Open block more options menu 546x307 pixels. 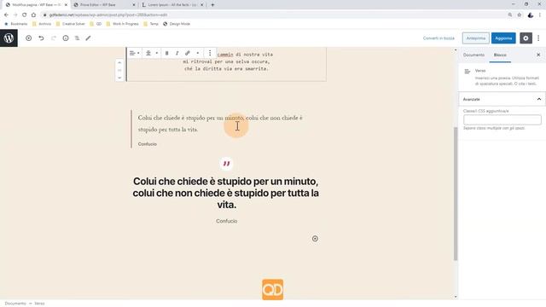[x=210, y=53]
